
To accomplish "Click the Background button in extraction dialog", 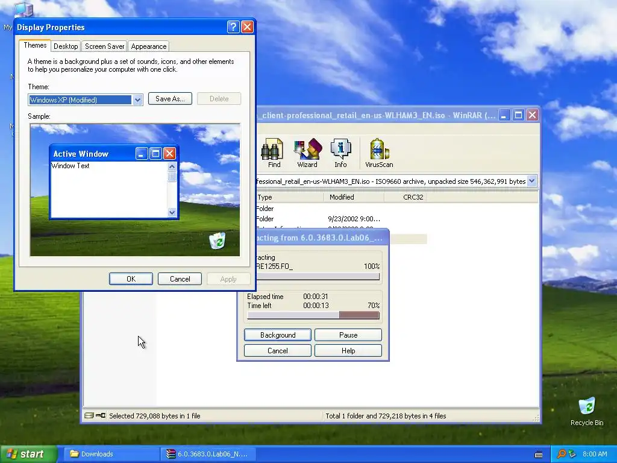I will point(278,335).
